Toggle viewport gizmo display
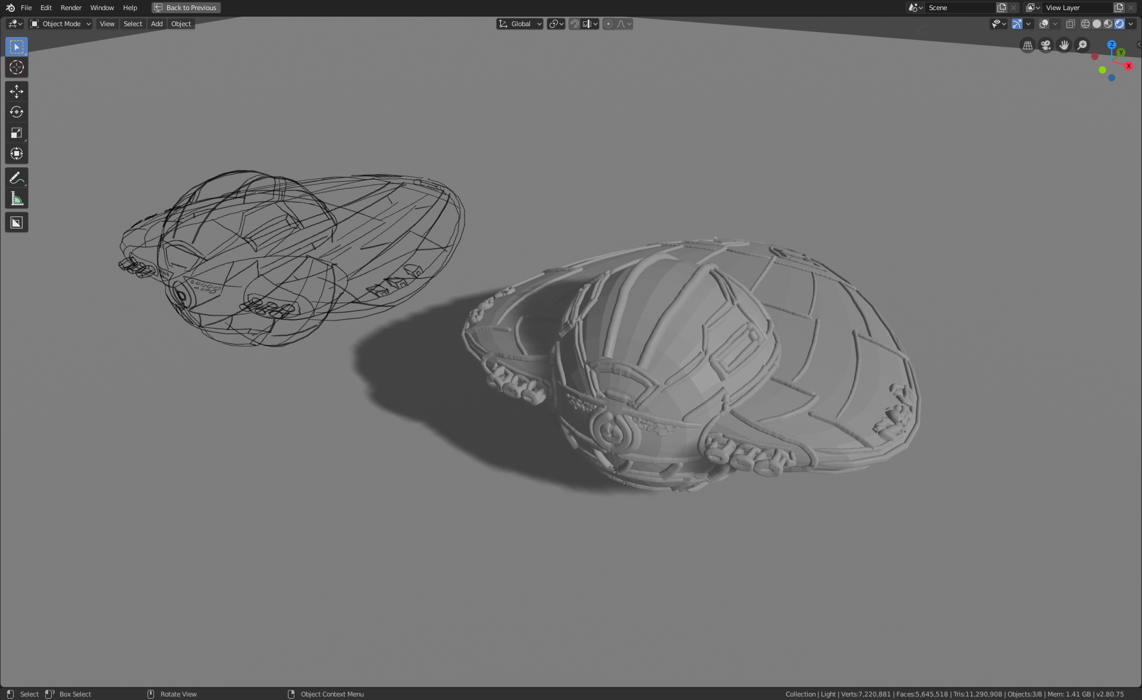 (x=1017, y=24)
